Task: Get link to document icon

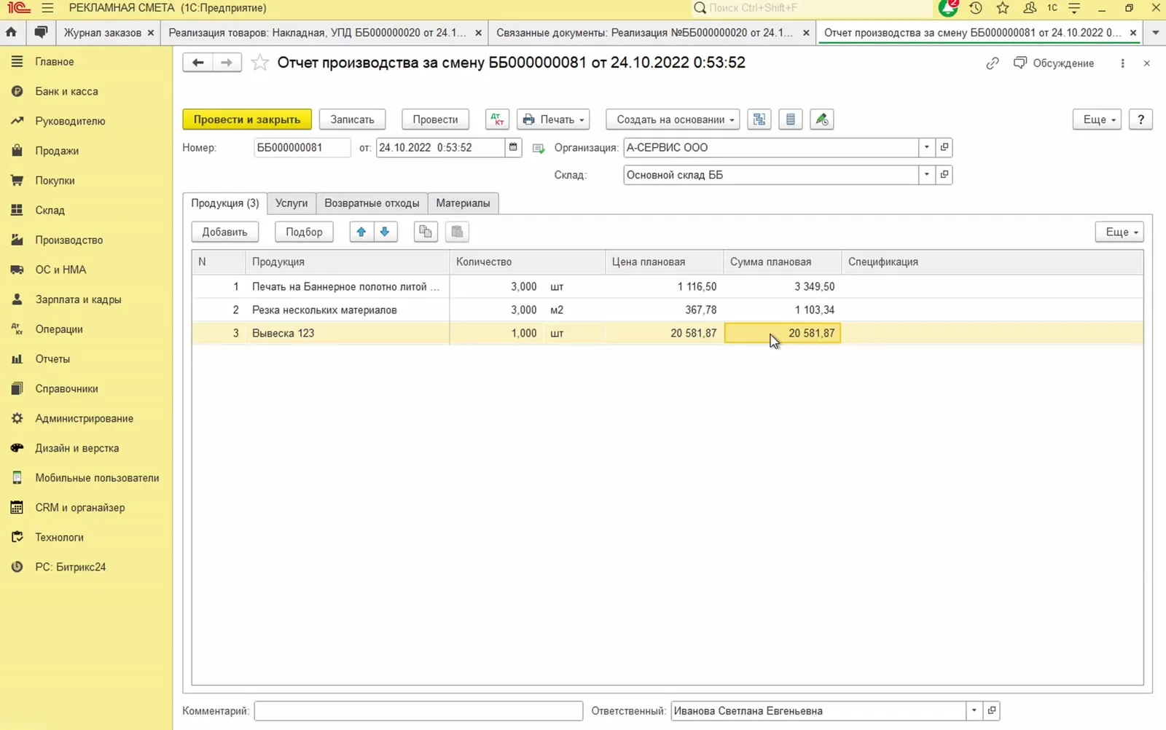Action: (x=993, y=63)
